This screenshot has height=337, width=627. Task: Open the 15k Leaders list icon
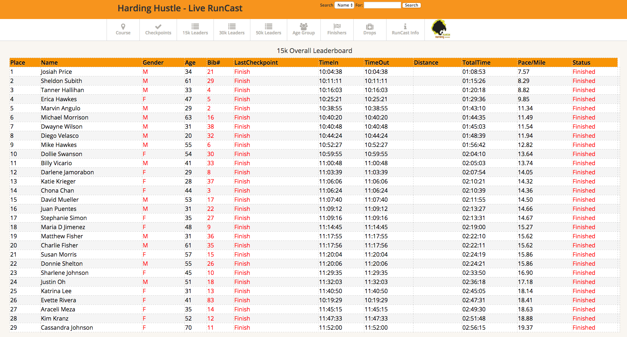(x=195, y=26)
